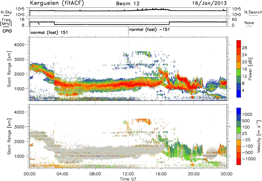This screenshot has width=262, height=181.
Task: Click the gray -25 to 25 velocity band
Action: point(239,136)
